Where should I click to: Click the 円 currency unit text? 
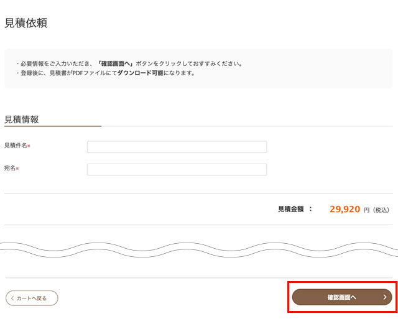click(x=366, y=210)
